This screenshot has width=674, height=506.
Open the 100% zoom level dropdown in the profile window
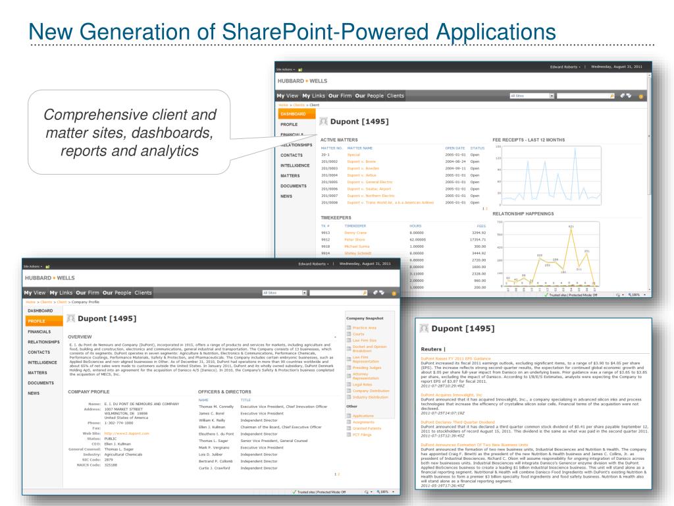394,492
